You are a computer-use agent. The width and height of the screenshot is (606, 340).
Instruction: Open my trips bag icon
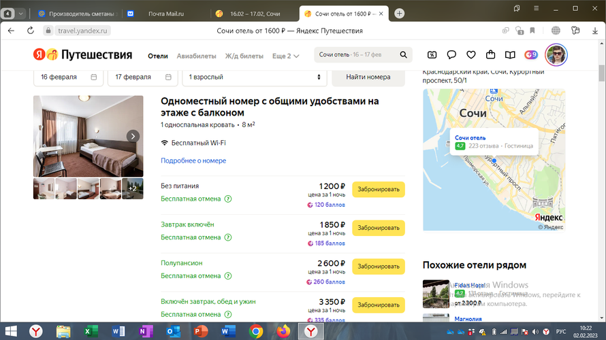pos(490,55)
